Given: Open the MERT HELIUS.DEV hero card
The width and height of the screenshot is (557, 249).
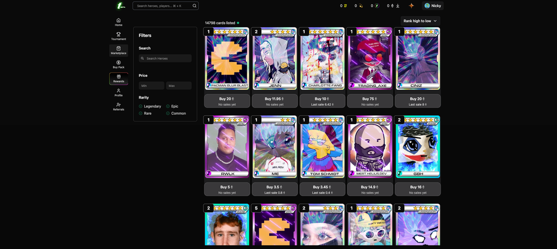Looking at the screenshot, I should [x=370, y=147].
